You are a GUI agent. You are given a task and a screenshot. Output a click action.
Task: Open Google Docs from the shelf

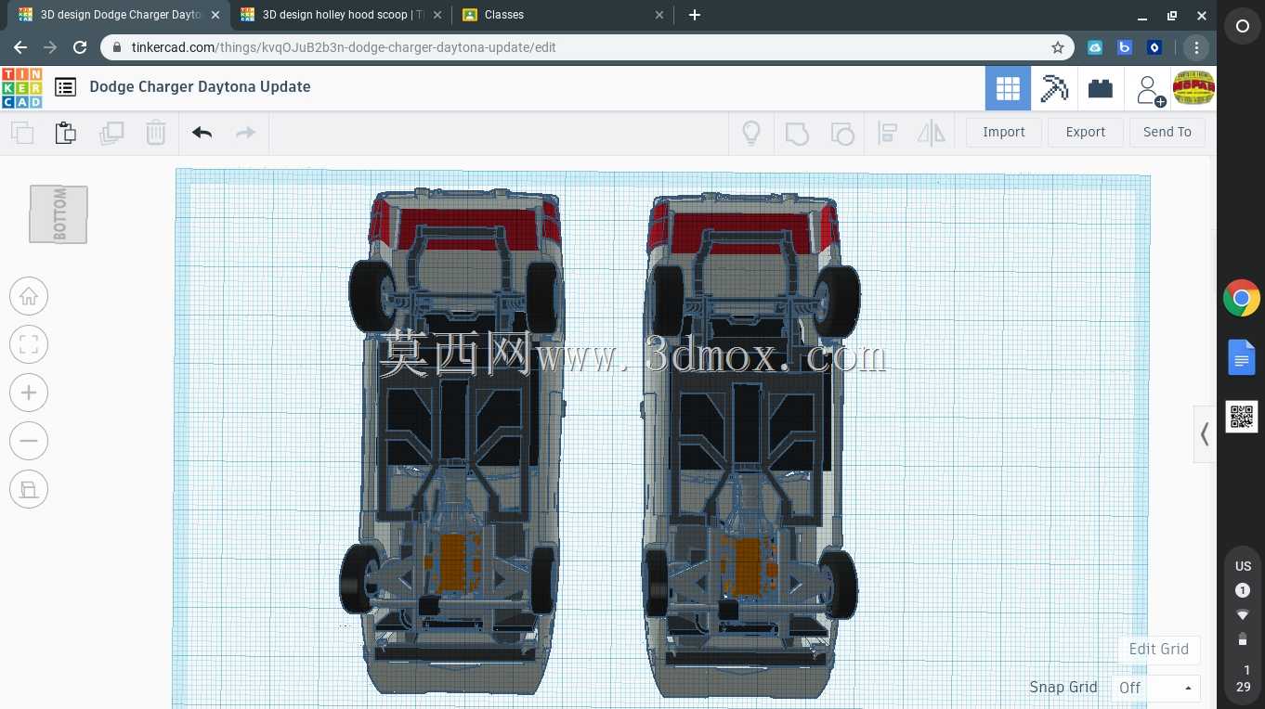[1242, 358]
